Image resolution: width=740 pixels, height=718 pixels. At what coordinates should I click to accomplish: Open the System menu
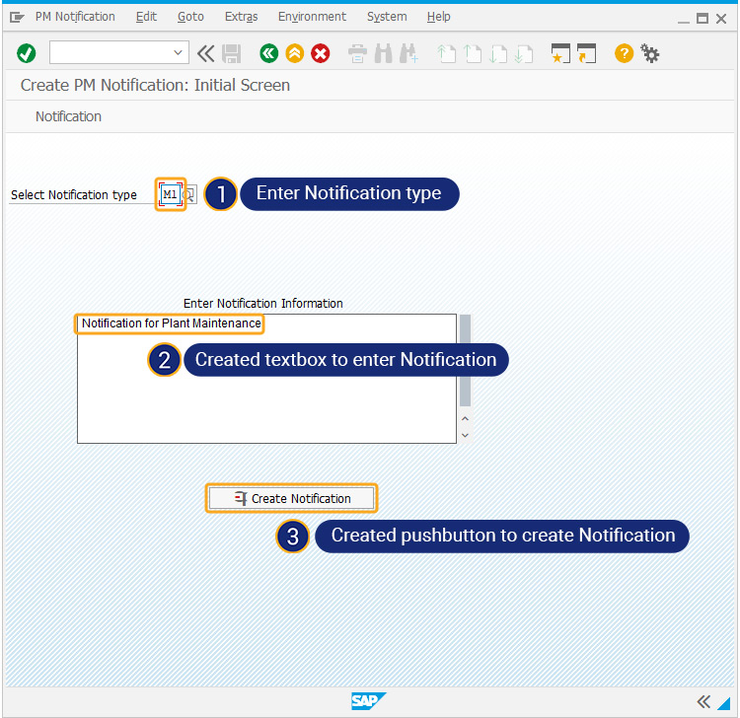click(x=387, y=17)
